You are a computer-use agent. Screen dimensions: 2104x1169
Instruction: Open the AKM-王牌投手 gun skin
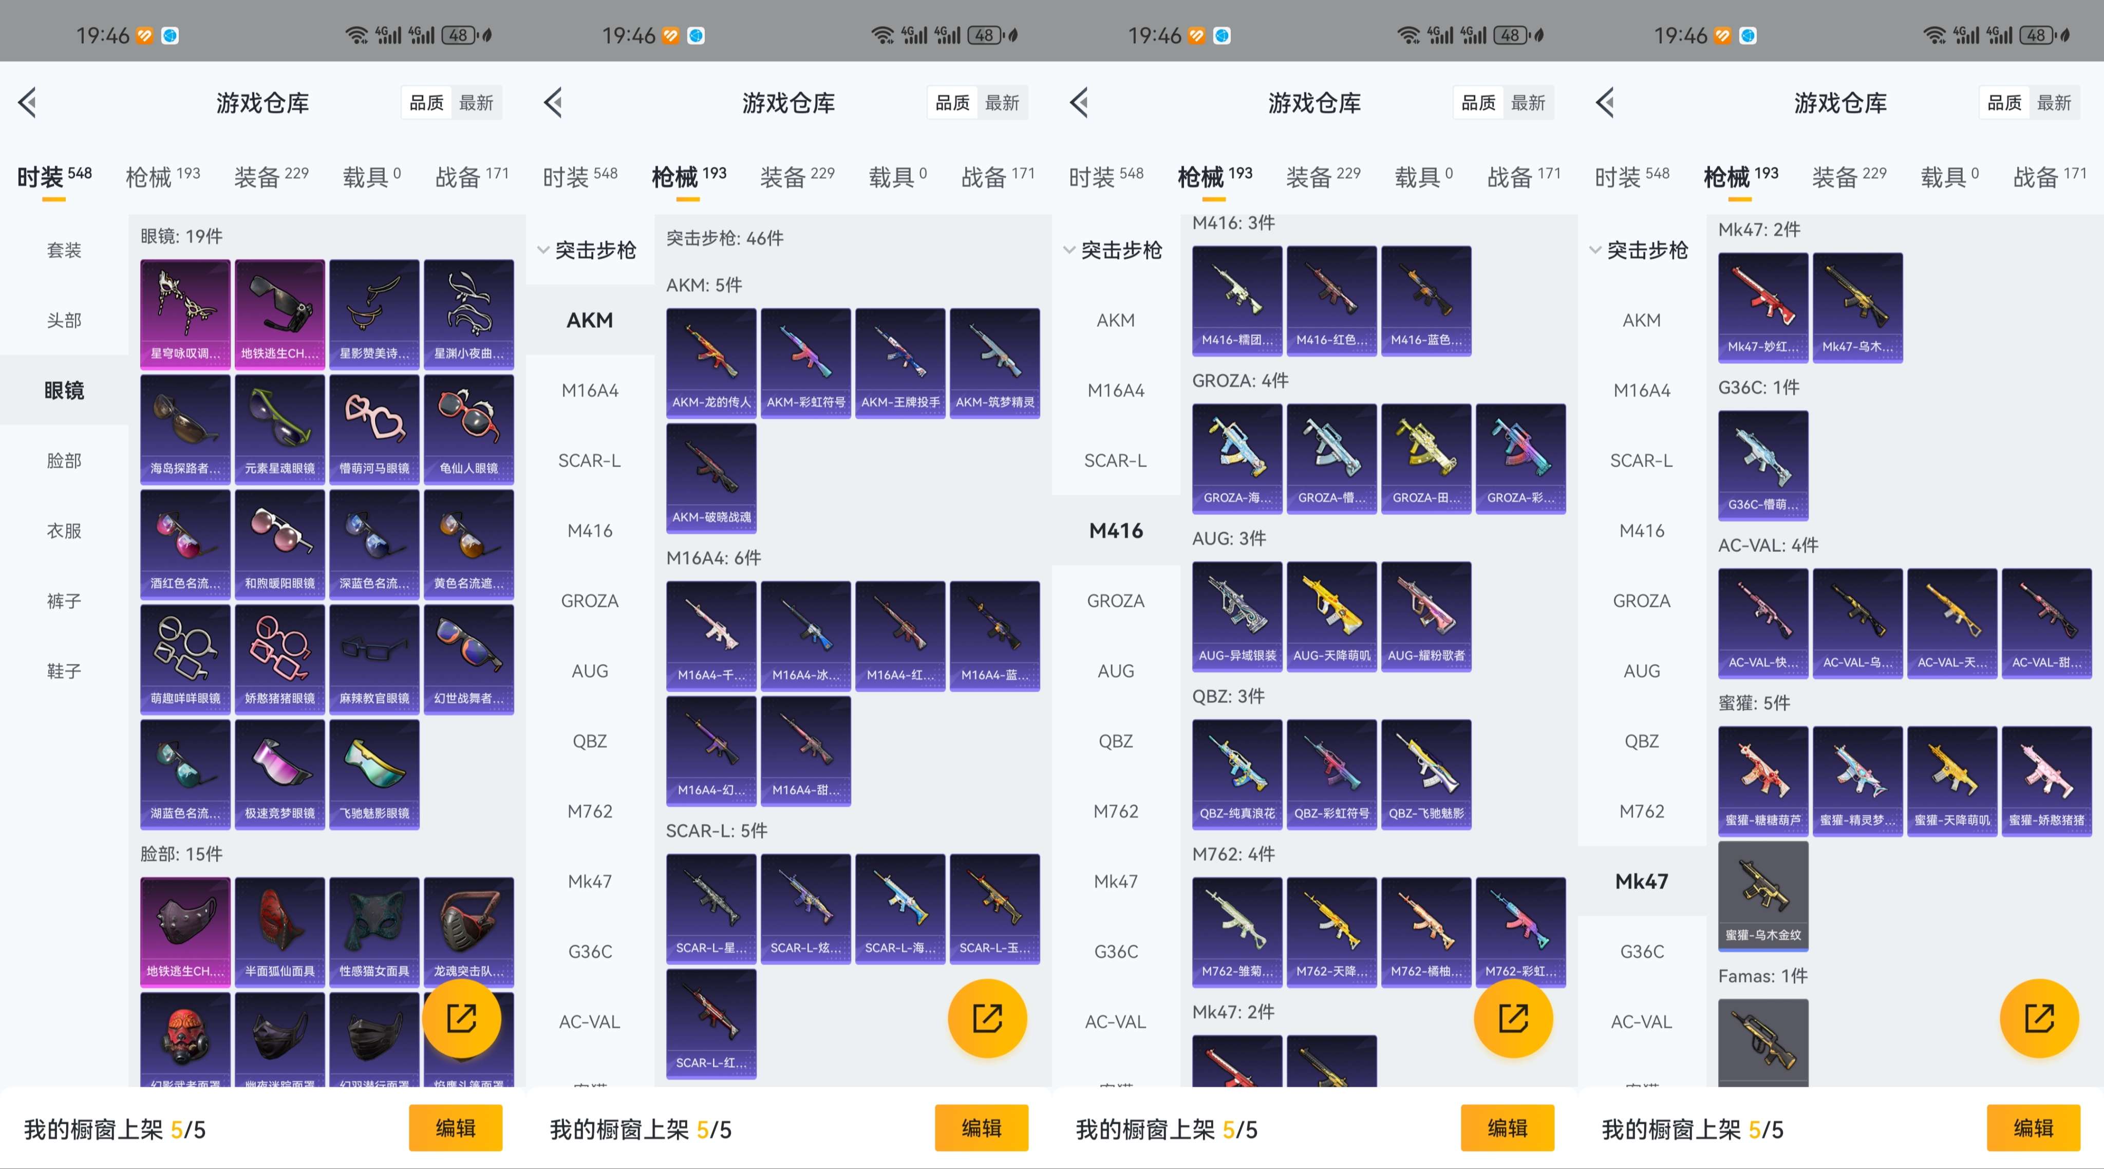click(x=900, y=363)
